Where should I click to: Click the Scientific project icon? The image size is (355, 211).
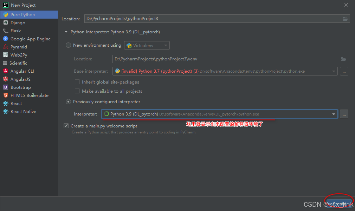coord(5,63)
